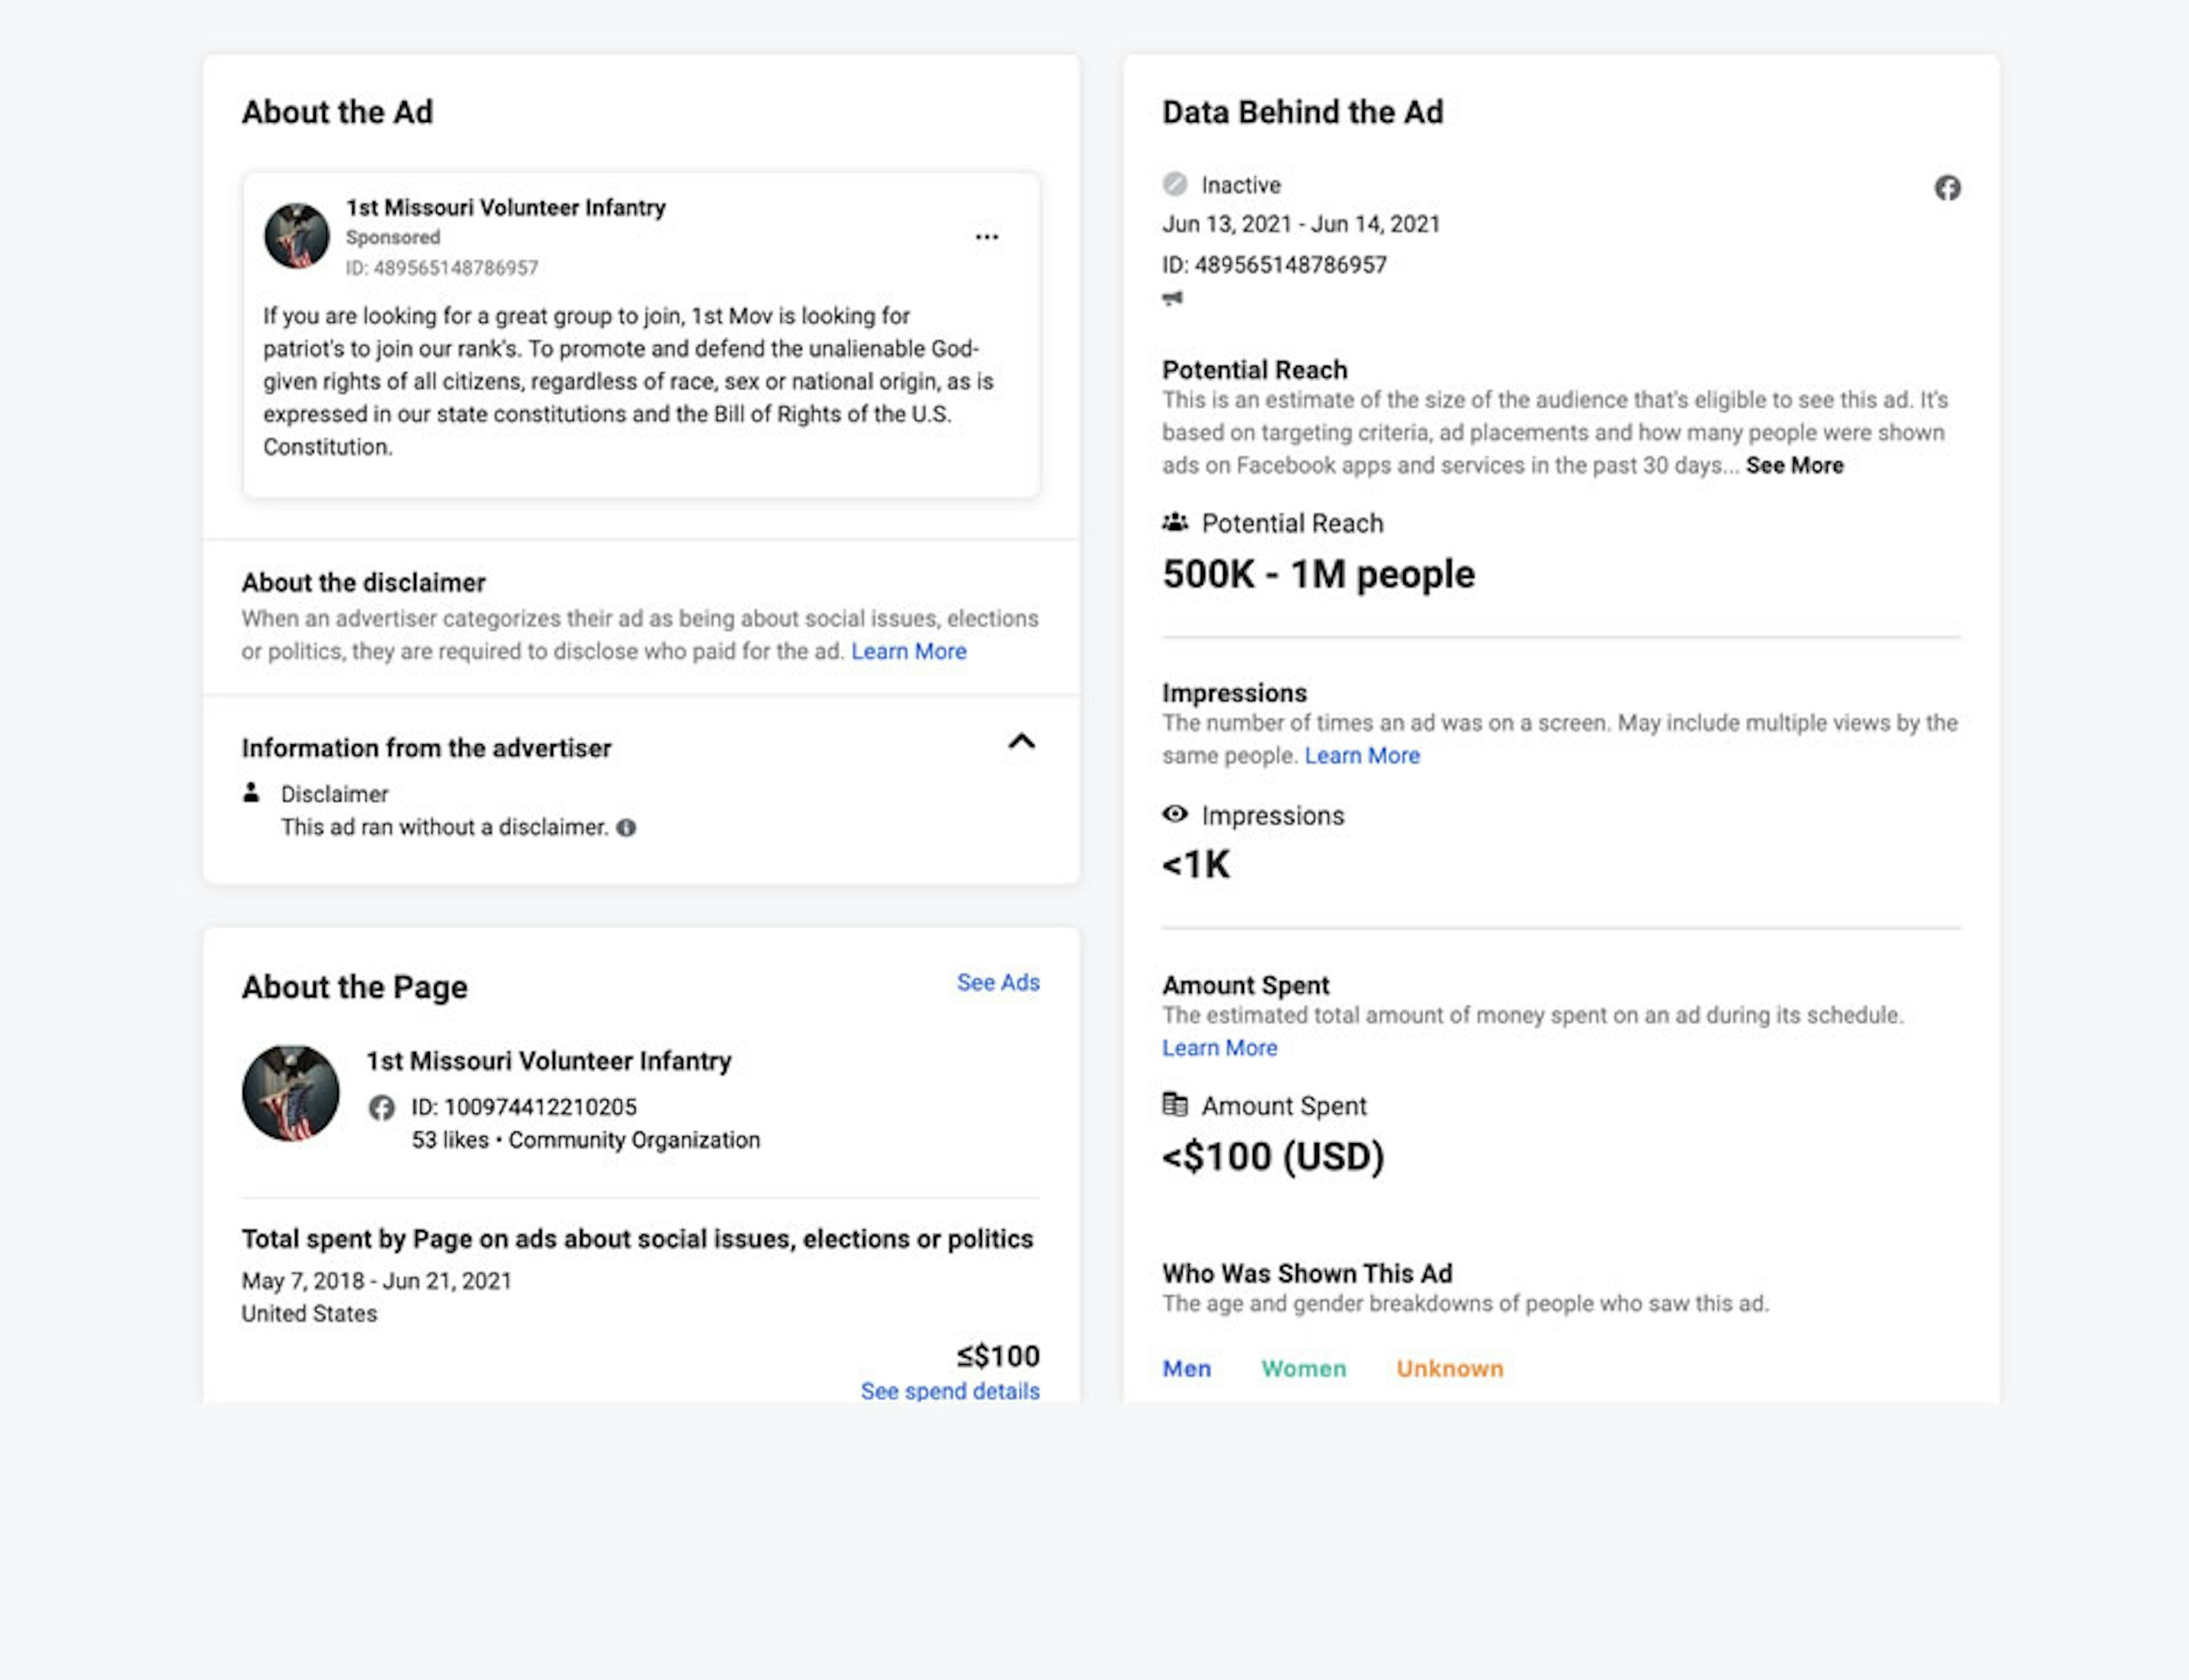The image size is (2189, 1680).
Task: Click the Facebook platform icon beside Inactive
Action: (1947, 188)
